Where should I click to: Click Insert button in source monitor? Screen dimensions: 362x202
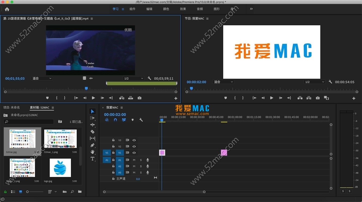tap(122, 98)
